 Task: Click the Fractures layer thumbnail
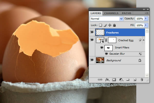(100, 32)
